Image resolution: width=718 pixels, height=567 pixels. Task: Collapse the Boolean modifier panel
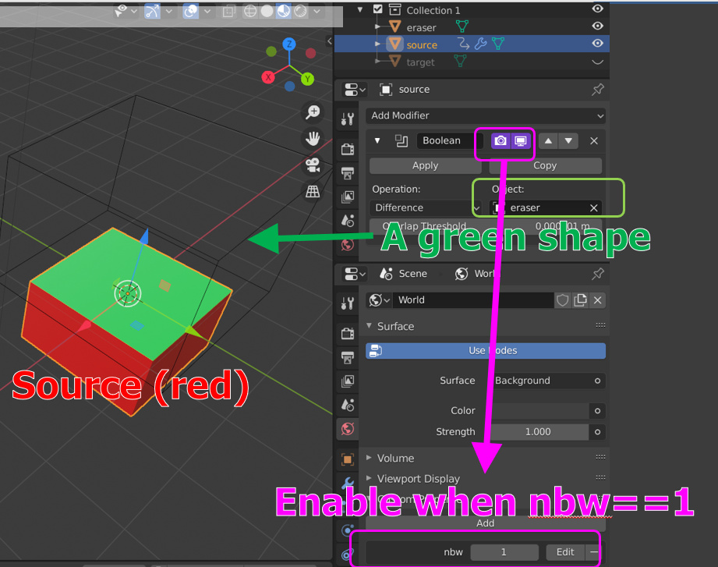(377, 141)
